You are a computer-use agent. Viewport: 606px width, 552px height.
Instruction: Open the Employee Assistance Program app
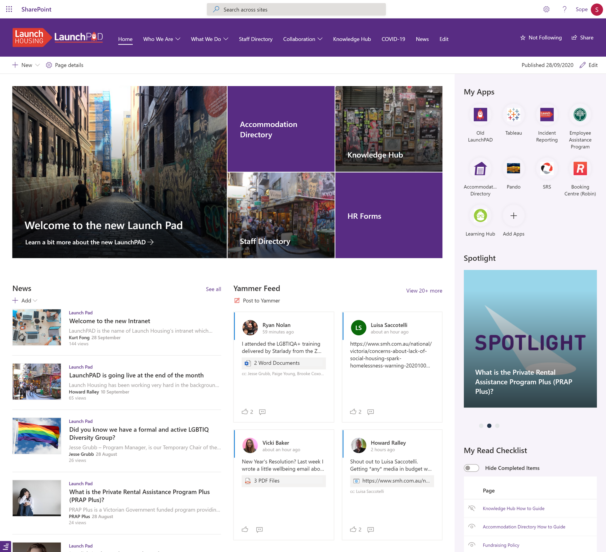pyautogui.click(x=580, y=115)
